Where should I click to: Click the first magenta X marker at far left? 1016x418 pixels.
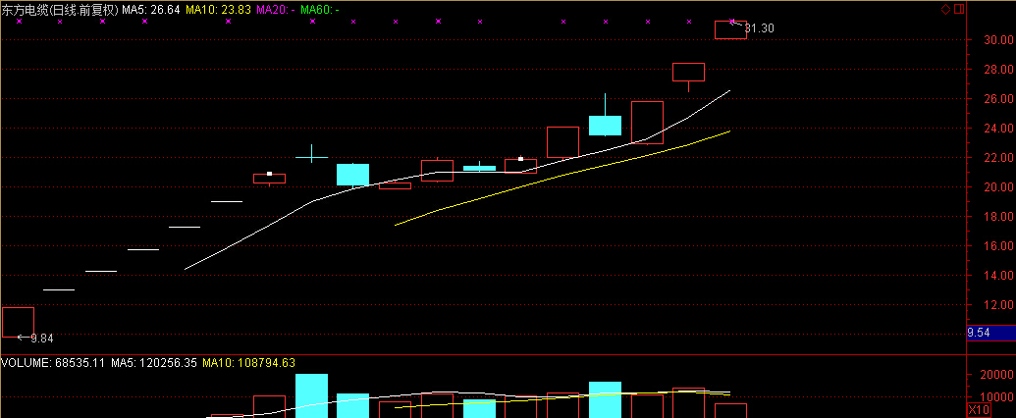(x=19, y=21)
